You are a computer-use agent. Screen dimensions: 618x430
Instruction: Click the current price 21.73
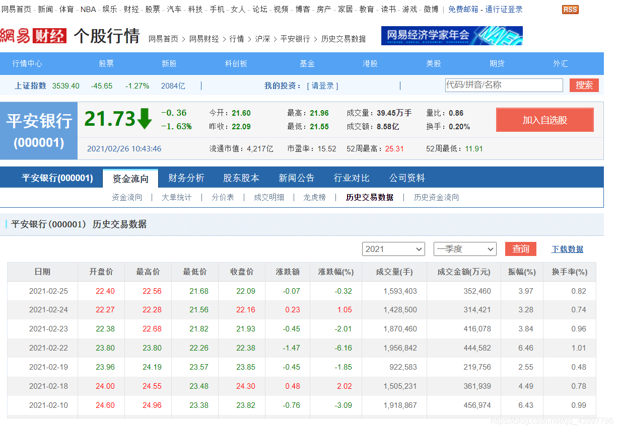tap(110, 119)
